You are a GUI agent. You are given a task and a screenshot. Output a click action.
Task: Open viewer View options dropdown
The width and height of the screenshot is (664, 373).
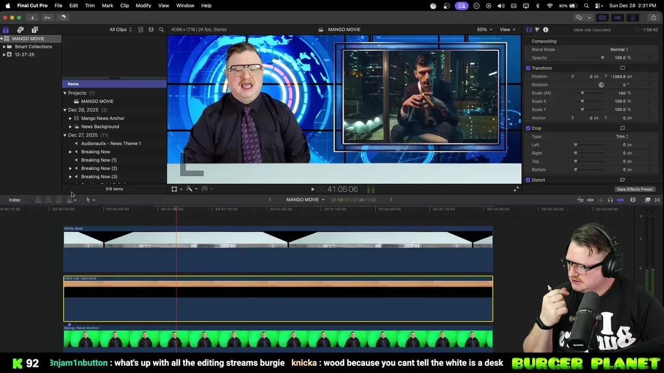coord(507,30)
